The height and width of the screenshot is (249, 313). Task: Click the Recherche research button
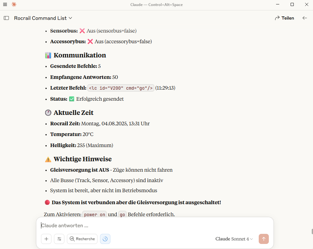[x=82, y=239]
